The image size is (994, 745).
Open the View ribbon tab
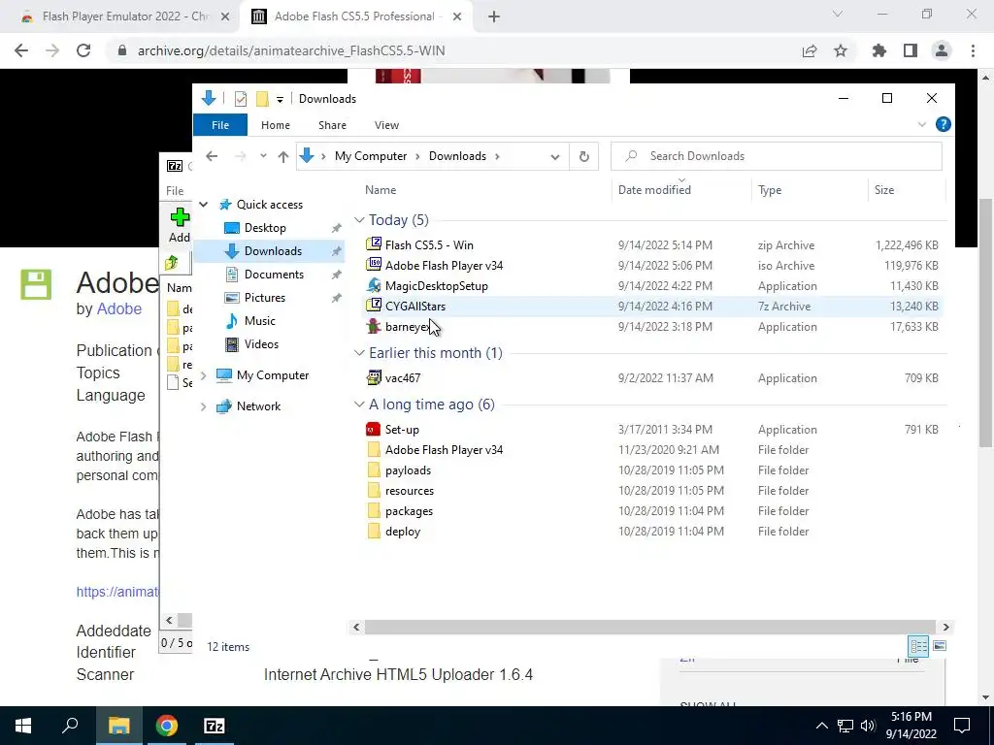pos(386,125)
